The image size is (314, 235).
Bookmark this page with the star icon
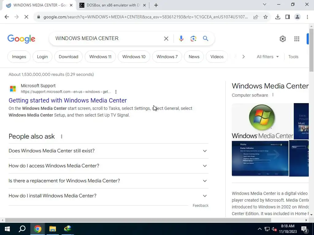266,17
